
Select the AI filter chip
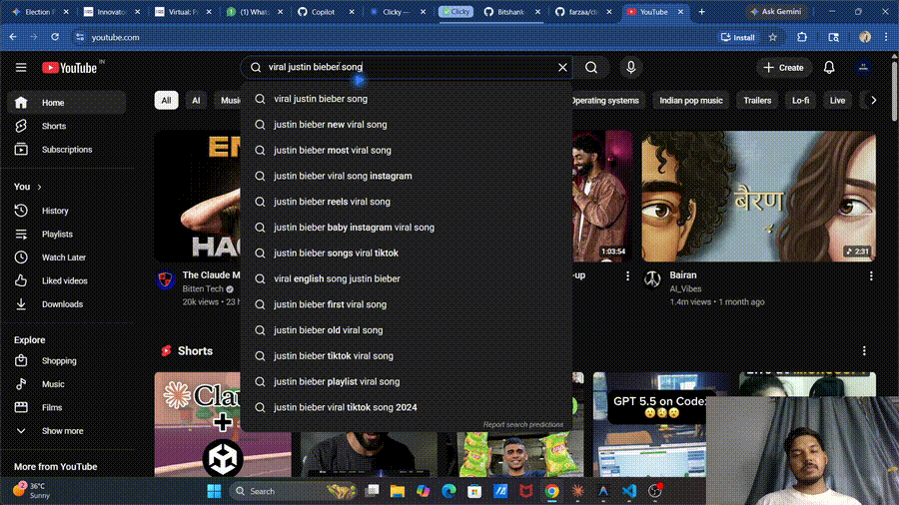tap(196, 100)
